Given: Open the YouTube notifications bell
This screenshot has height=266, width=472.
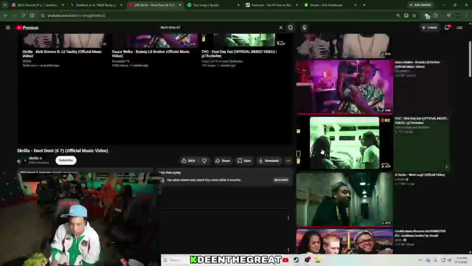Looking at the screenshot, I should click(447, 27).
